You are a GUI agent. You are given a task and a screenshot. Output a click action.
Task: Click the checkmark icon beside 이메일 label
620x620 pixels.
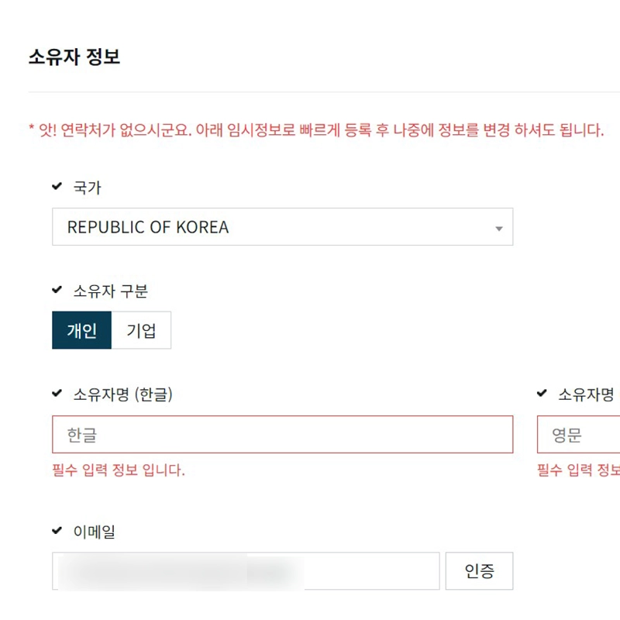57,530
